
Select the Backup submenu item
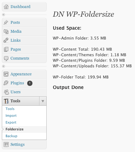pos(11,136)
